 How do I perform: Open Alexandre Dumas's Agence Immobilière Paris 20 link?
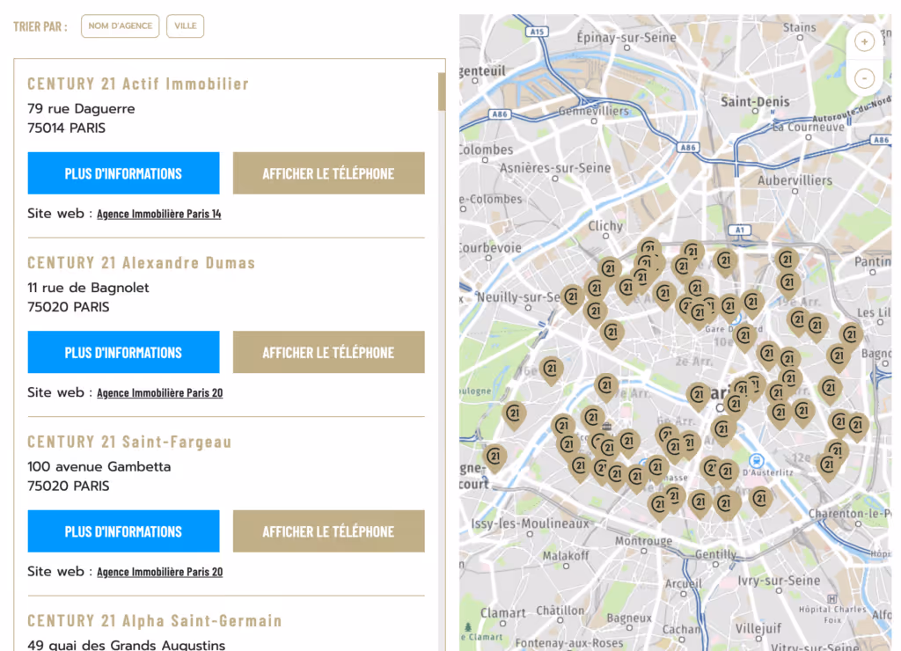click(x=160, y=393)
